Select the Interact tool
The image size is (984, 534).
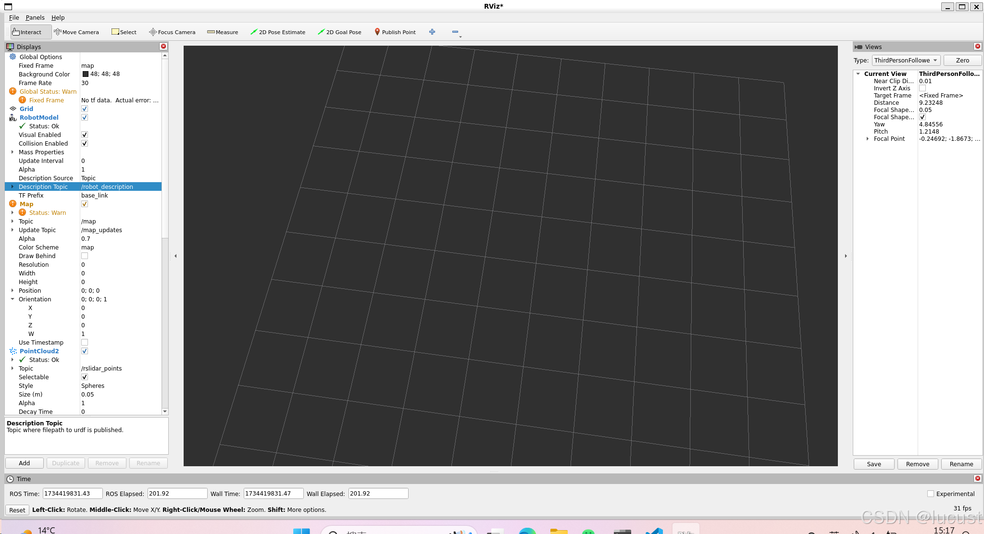[x=31, y=32]
